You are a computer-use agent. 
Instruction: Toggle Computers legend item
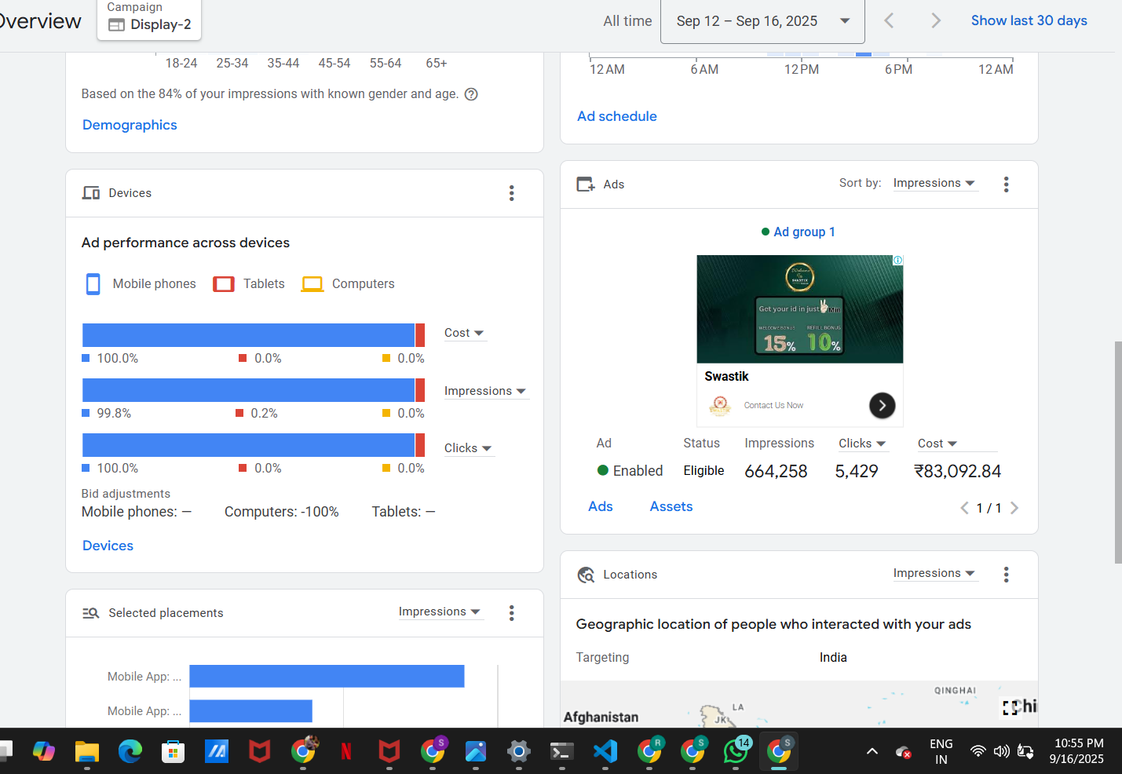pyautogui.click(x=348, y=284)
